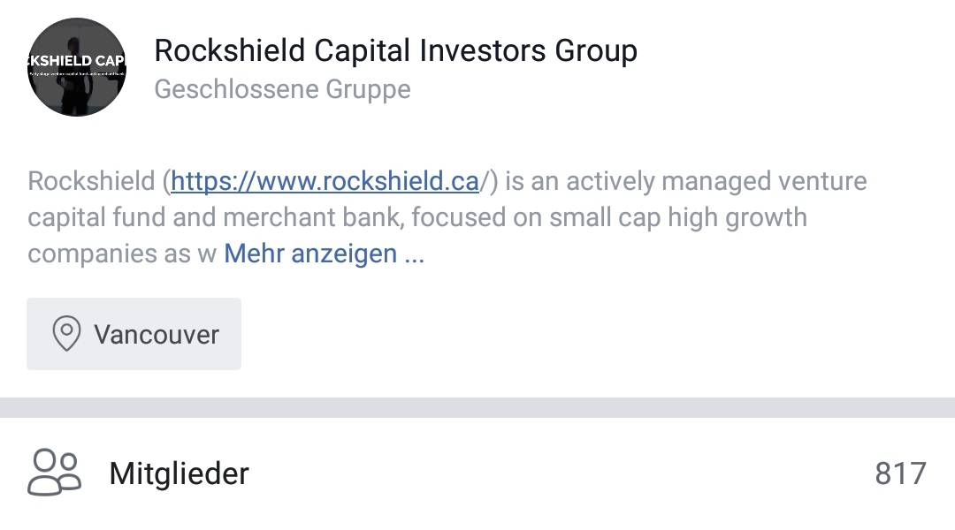
Task: Click the word Vancouver in the chip
Action: 157,335
